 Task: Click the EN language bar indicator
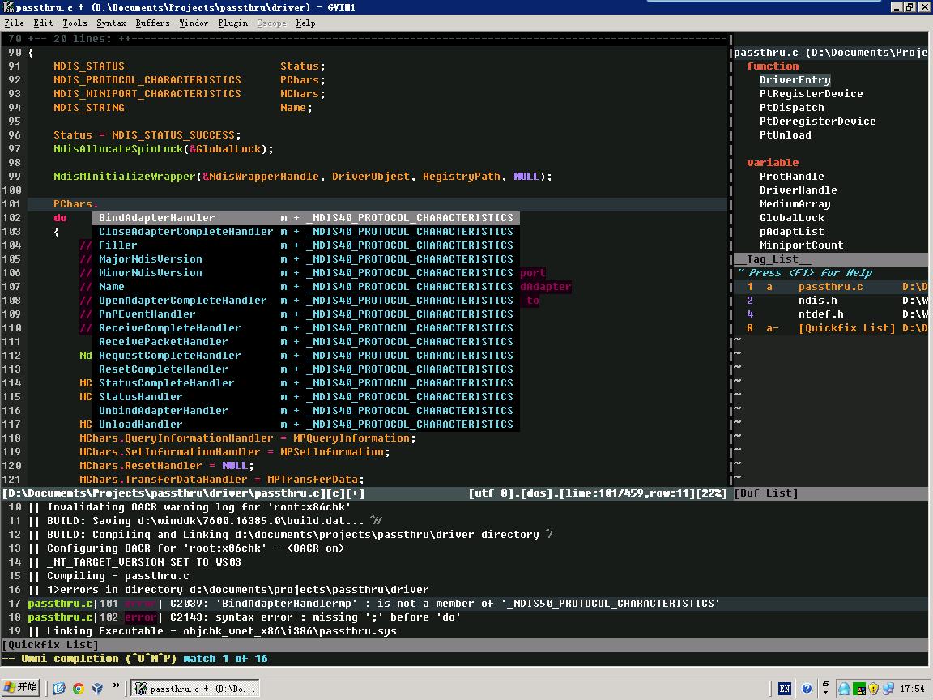click(x=784, y=689)
